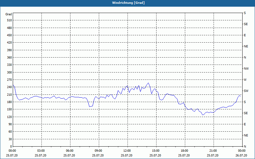255x159 pixels.
Task: Select the 480 degree axis label
Action: 10,28
